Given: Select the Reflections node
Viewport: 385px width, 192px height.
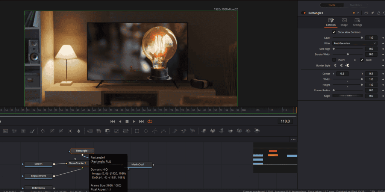Looking at the screenshot, I should click(x=38, y=188).
